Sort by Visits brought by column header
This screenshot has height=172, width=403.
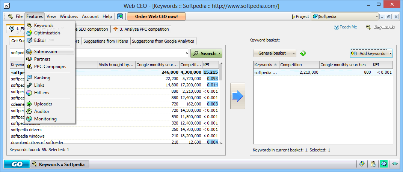coord(117,65)
